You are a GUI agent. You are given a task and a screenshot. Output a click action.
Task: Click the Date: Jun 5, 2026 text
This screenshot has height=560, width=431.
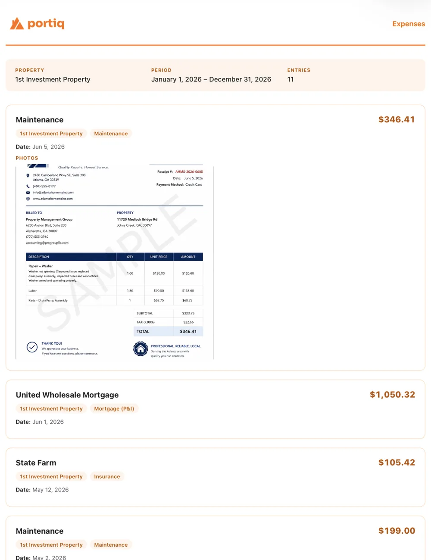[40, 147]
